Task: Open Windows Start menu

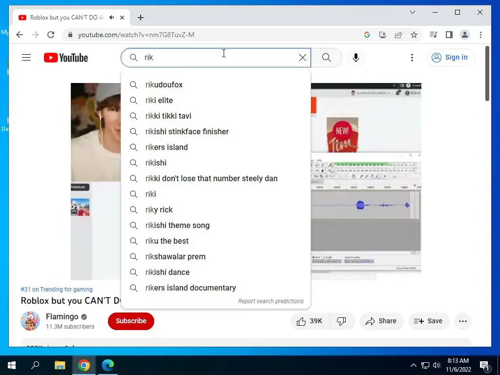Action: [12, 365]
